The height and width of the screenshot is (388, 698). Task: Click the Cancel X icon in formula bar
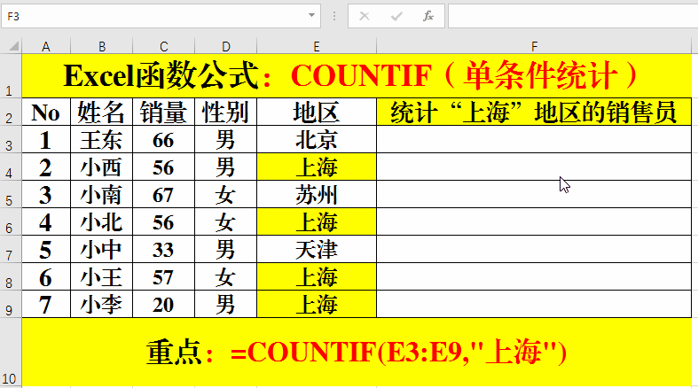(x=365, y=17)
